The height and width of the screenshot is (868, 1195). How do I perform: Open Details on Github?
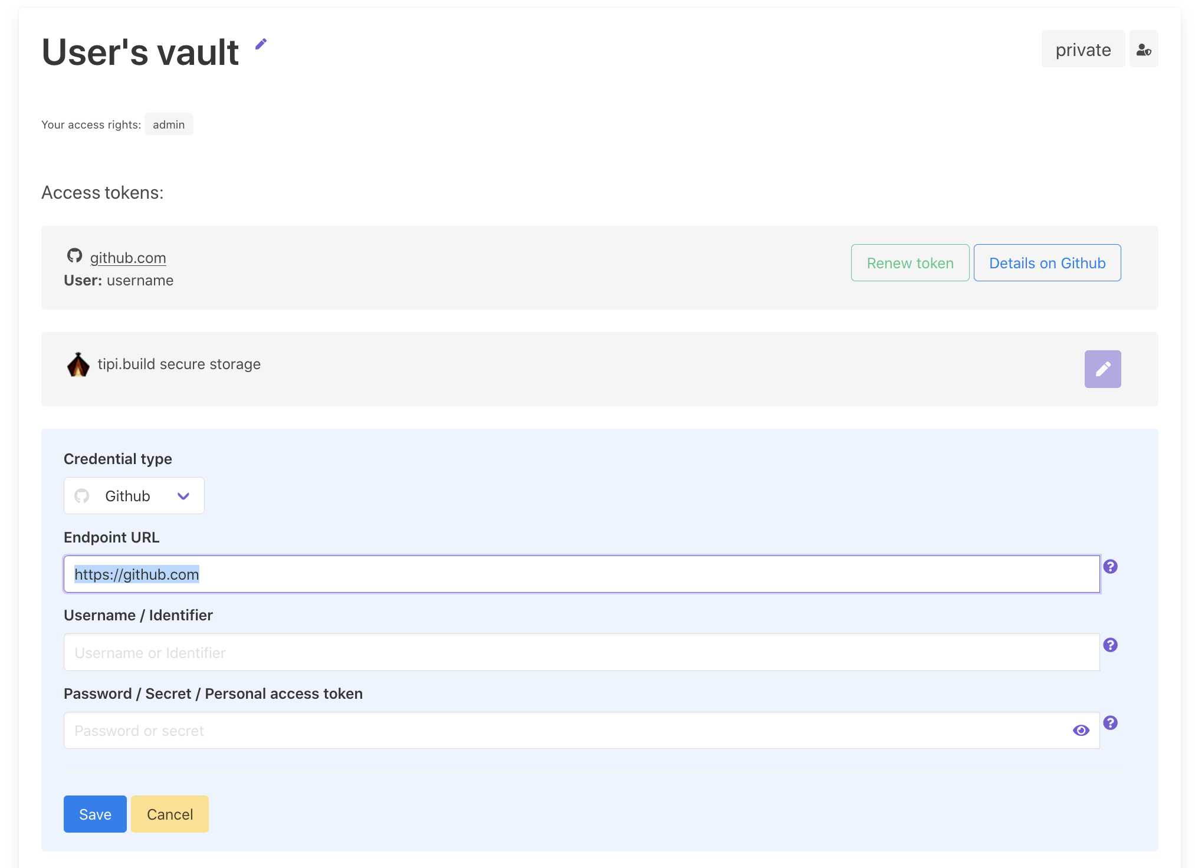(x=1047, y=262)
